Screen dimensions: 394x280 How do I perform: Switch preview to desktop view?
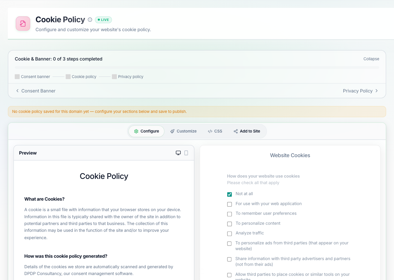pos(178,153)
